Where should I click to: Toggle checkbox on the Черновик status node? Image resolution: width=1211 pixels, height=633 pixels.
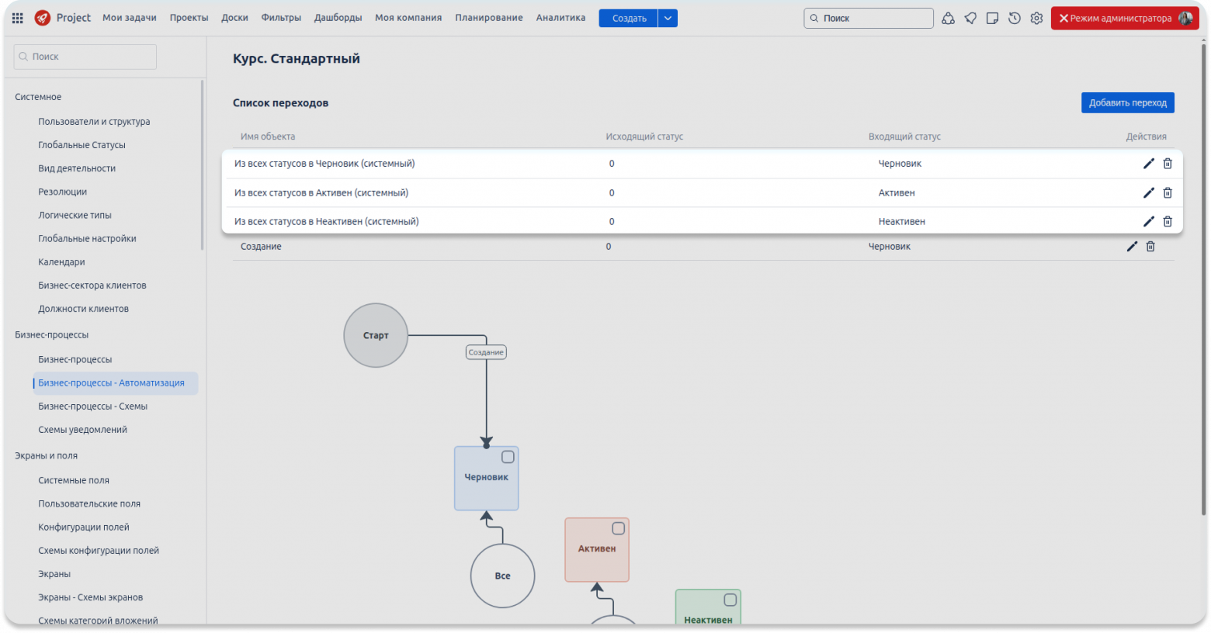pos(508,457)
